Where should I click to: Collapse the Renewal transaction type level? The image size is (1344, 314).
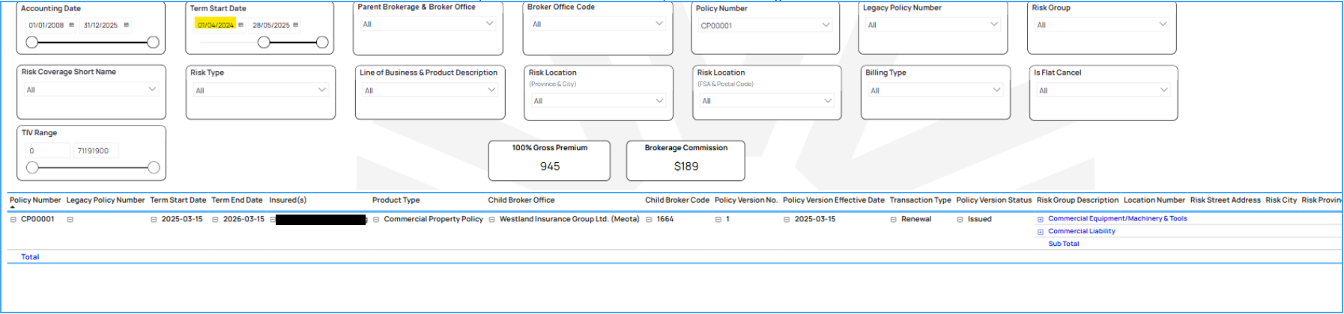pos(893,219)
